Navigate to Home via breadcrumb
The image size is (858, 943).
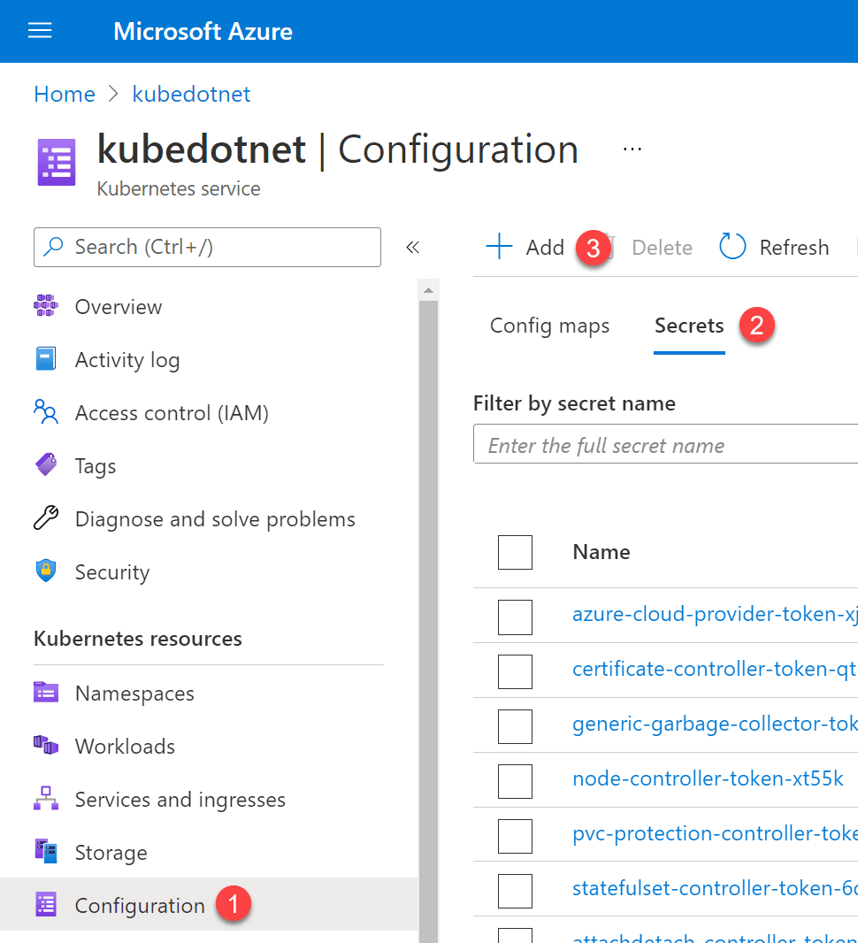(x=64, y=94)
